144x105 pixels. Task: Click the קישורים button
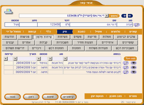coord(68,97)
